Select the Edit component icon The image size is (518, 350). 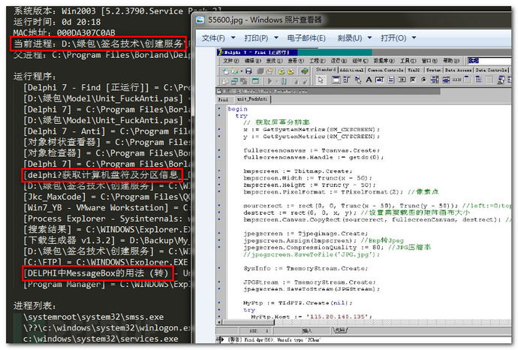[380, 80]
